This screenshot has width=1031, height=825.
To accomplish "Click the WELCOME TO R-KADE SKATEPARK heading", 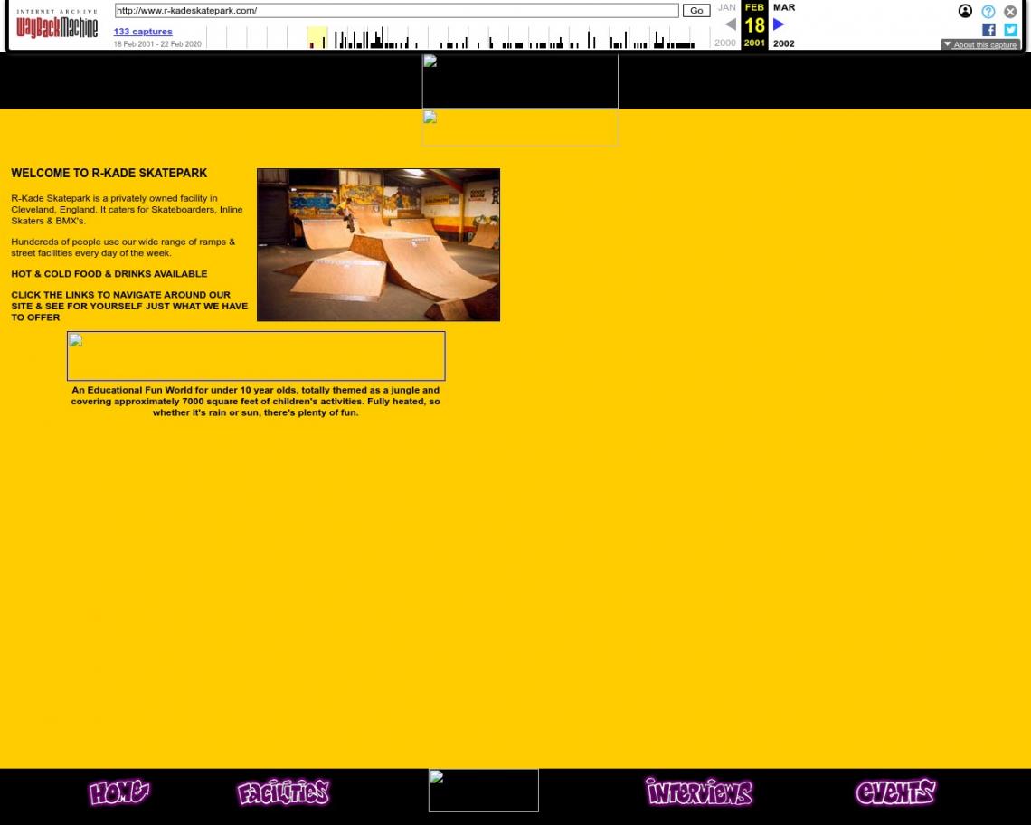I will click(109, 173).
